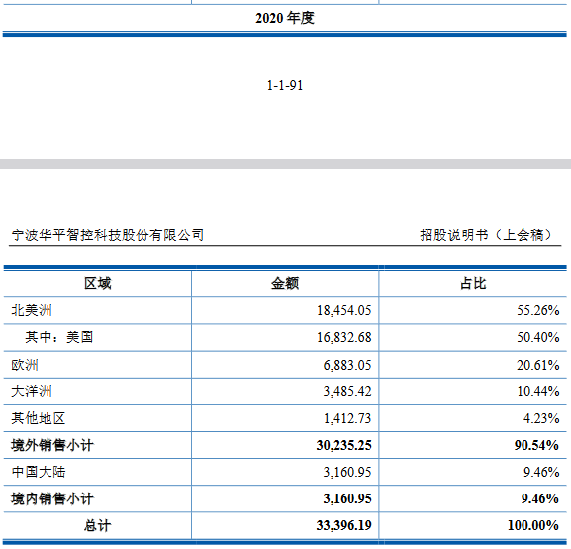Click the 2020年度 table heading
This screenshot has height=549, width=571.
pyautogui.click(x=285, y=18)
